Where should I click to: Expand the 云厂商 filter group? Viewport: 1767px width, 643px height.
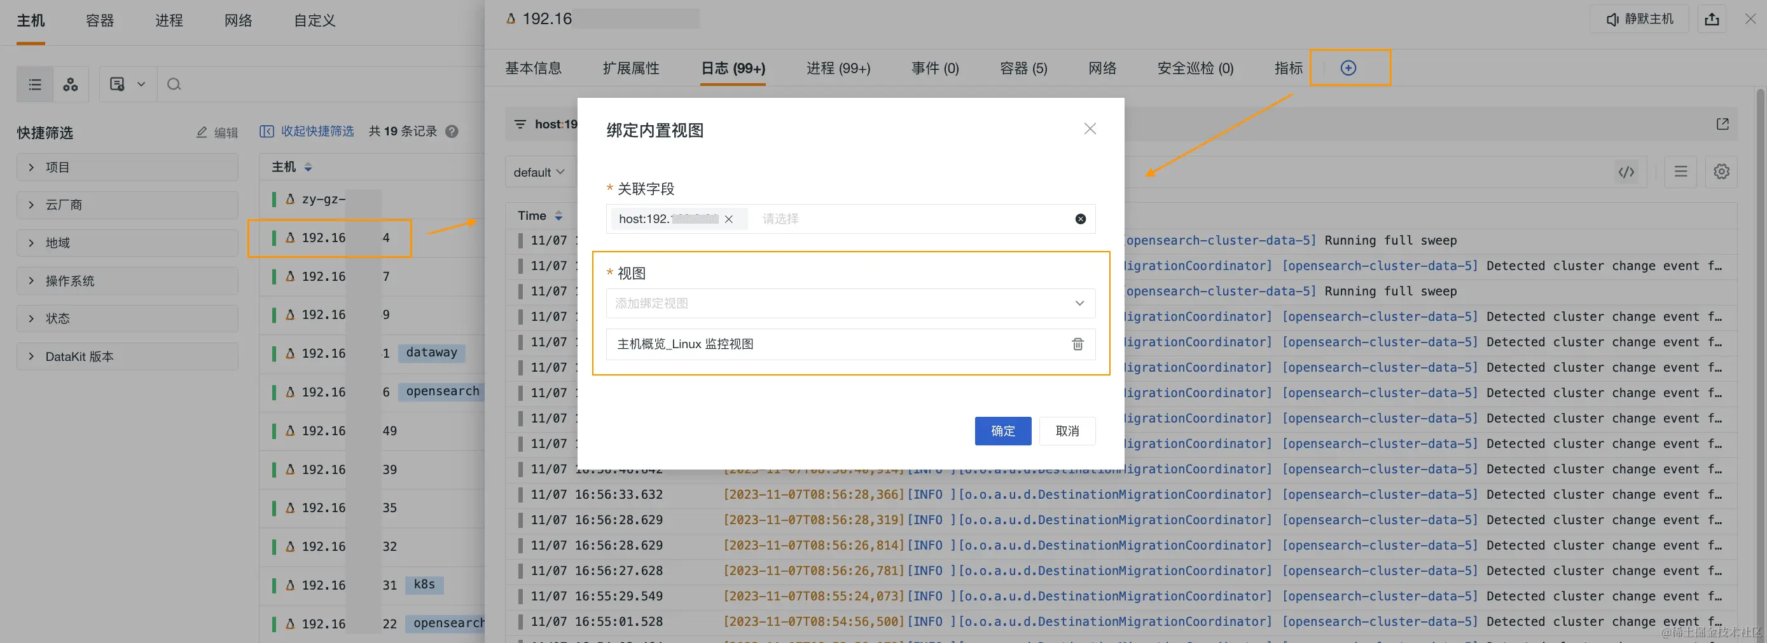pos(128,205)
